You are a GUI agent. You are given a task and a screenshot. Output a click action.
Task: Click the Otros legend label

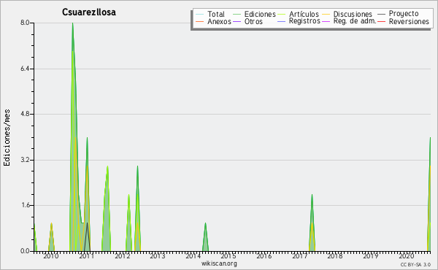coord(253,21)
